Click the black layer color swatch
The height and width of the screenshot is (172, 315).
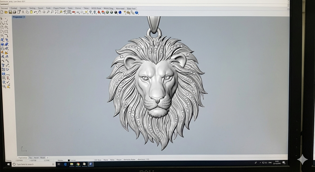(69, 160)
